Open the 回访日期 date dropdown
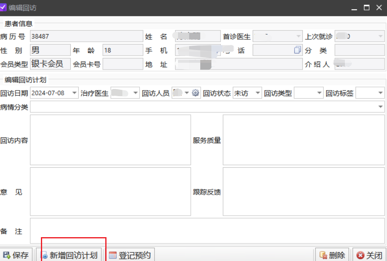Screen dimensions: 387x261 74,93
